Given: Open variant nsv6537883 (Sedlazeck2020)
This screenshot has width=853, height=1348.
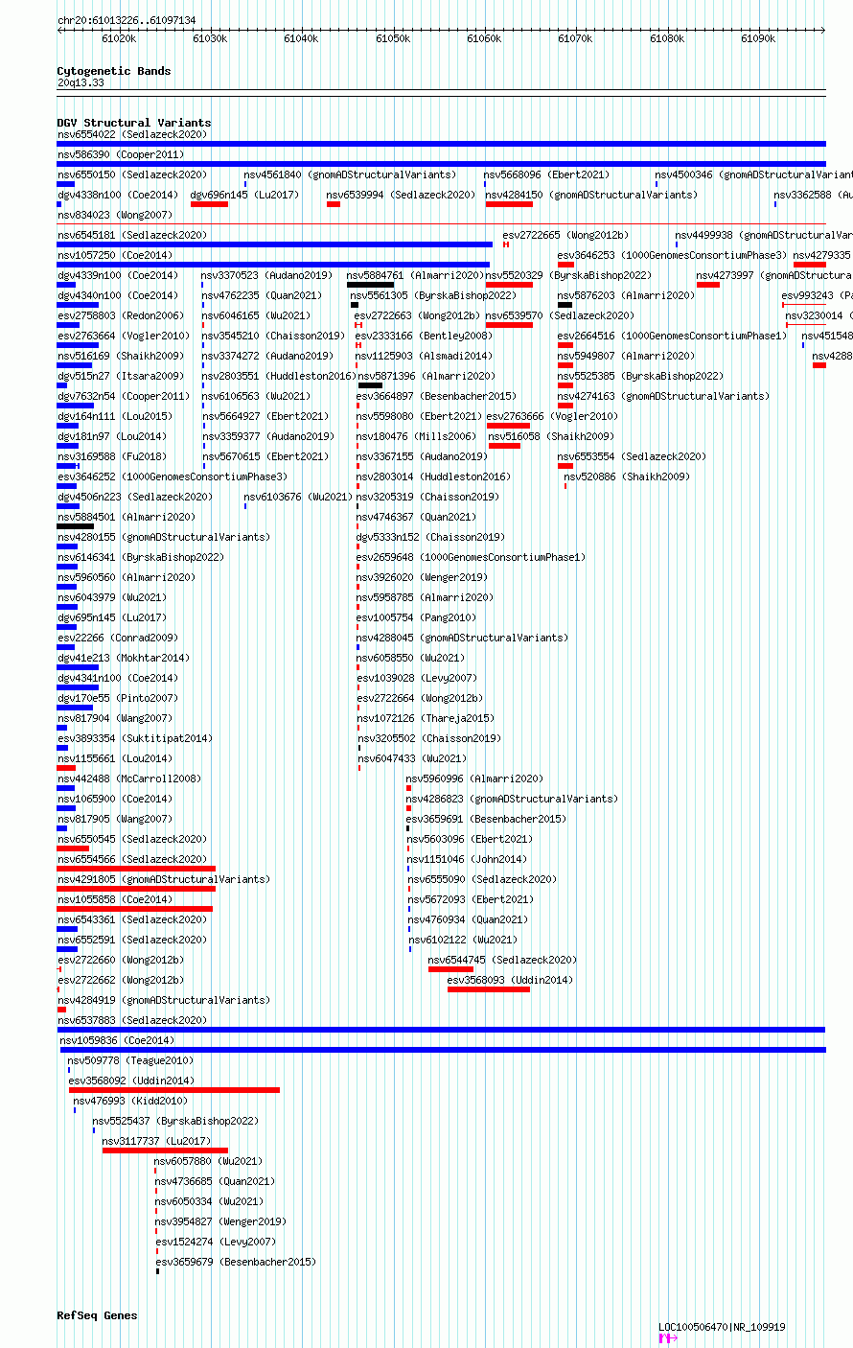Looking at the screenshot, I should [132, 1020].
